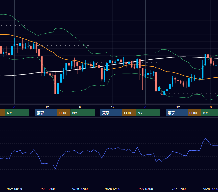Pick the 東京 session block on 9/27
Image resolution: width=218 pixels, height=192 pixels.
177,113
